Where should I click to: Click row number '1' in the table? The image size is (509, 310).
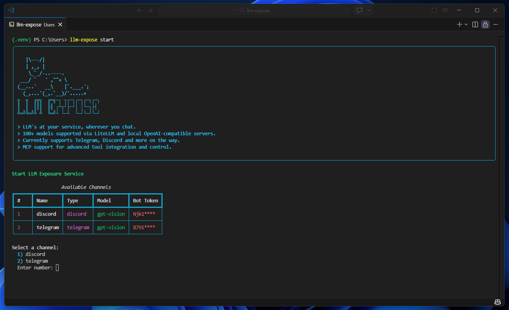click(19, 214)
